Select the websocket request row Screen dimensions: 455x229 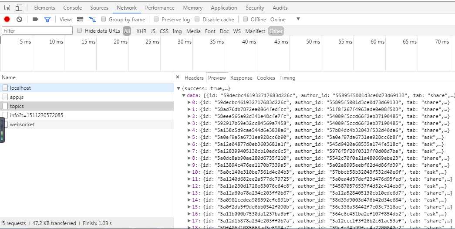pos(87,125)
